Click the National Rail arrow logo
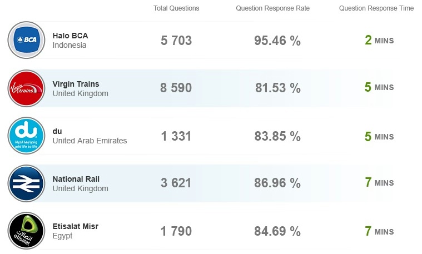This screenshot has width=422, height=254. coord(26,183)
